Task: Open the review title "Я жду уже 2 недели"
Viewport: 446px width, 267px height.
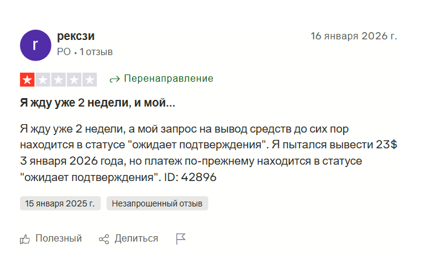Action: (x=97, y=103)
